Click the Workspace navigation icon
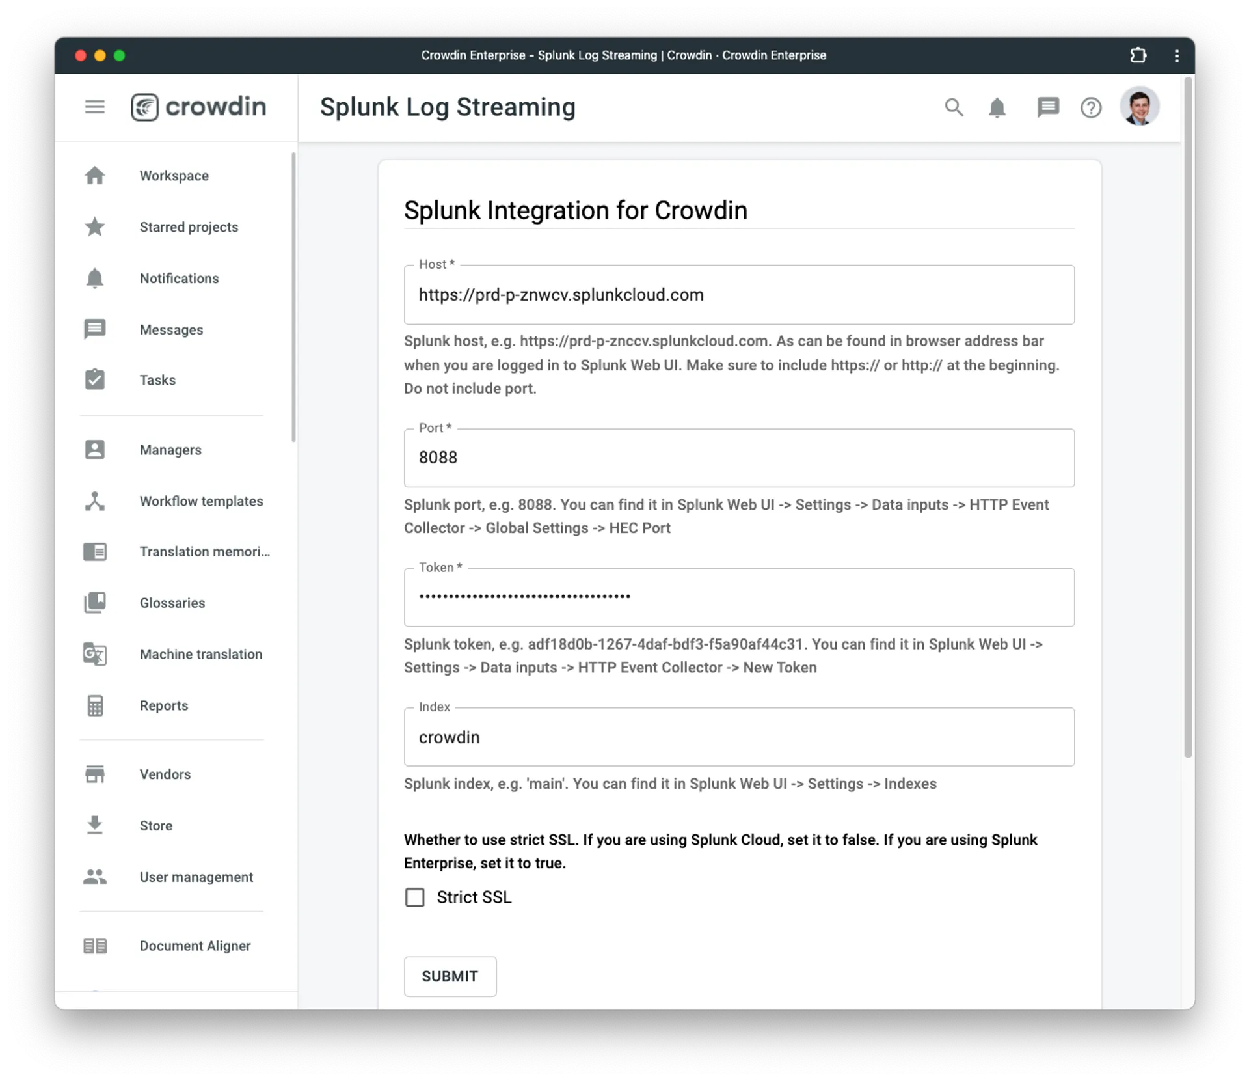 (94, 175)
